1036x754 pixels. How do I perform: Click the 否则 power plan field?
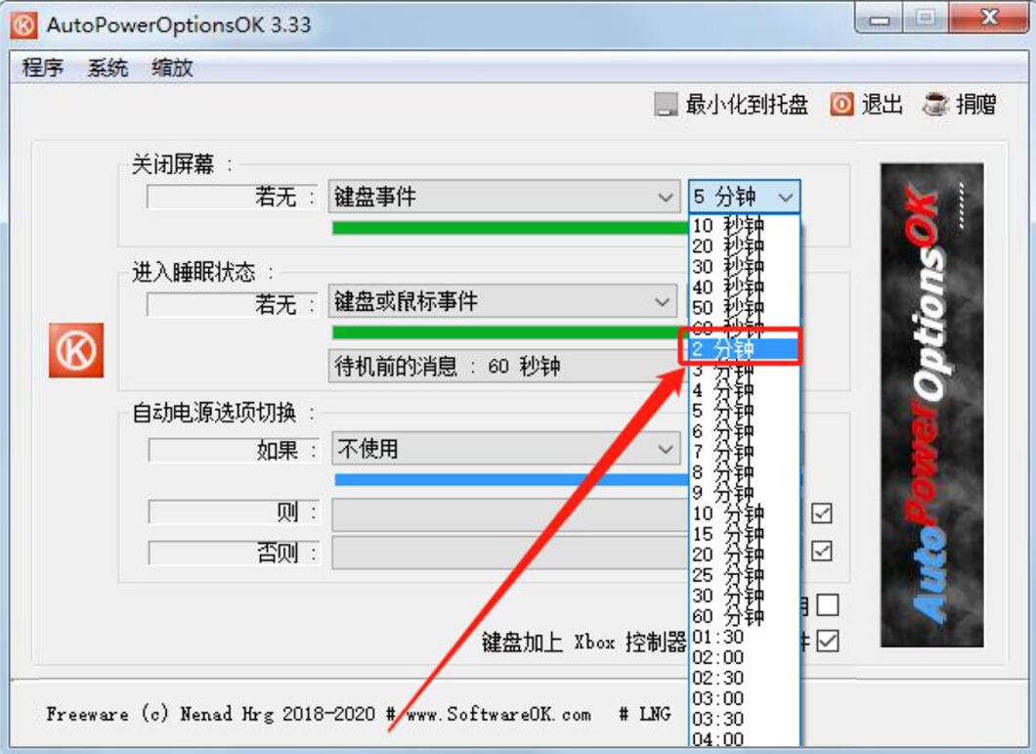pos(509,553)
